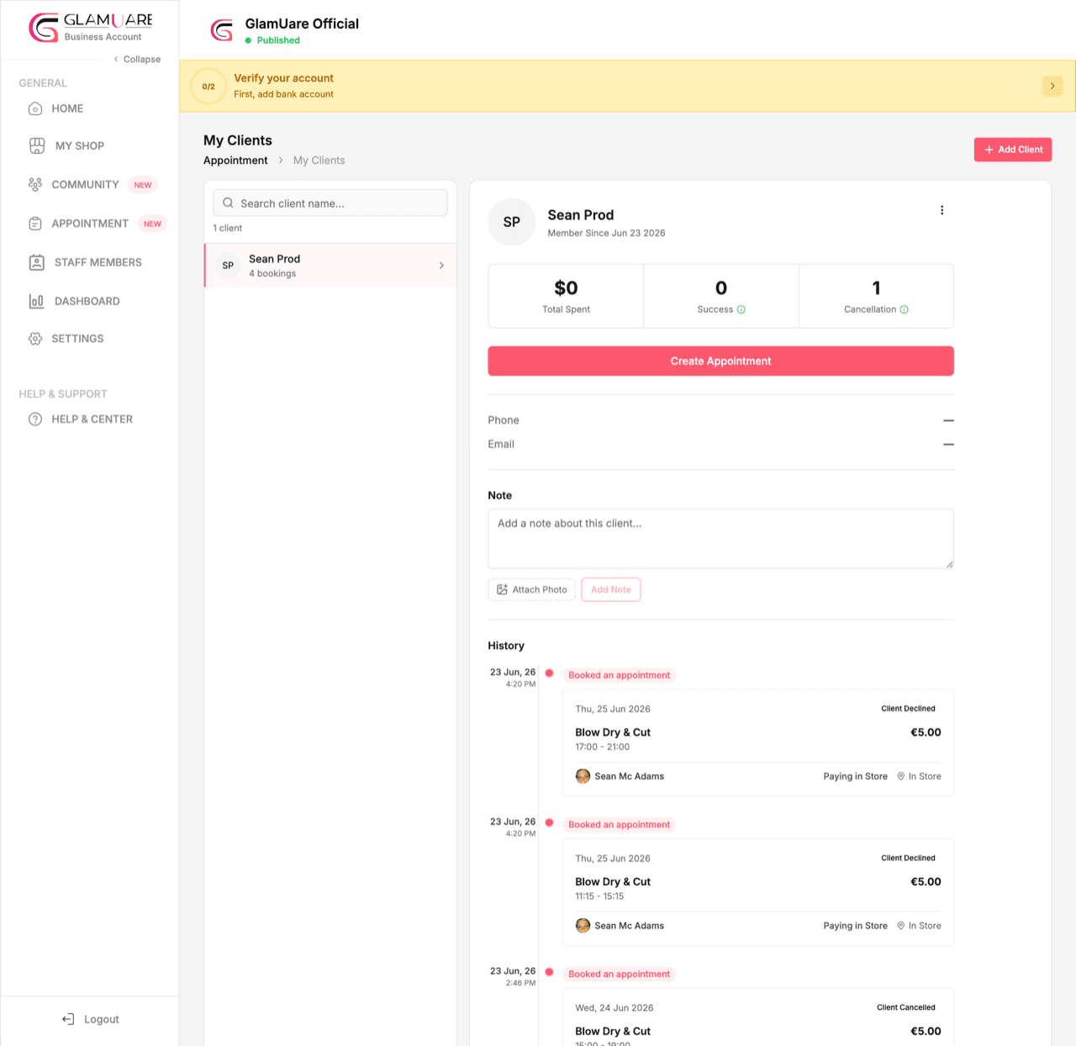Click the info icon next to Success
This screenshot has width=1076, height=1046.
[741, 309]
